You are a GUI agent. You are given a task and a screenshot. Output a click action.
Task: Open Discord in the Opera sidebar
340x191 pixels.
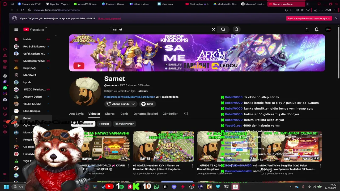coord(5,100)
